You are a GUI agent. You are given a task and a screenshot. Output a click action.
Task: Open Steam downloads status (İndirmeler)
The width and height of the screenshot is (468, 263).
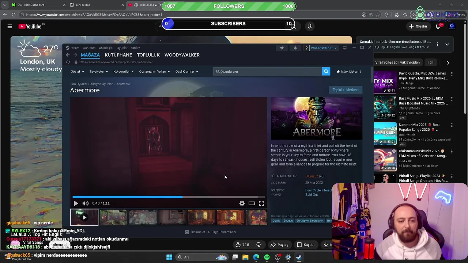tap(210, 232)
